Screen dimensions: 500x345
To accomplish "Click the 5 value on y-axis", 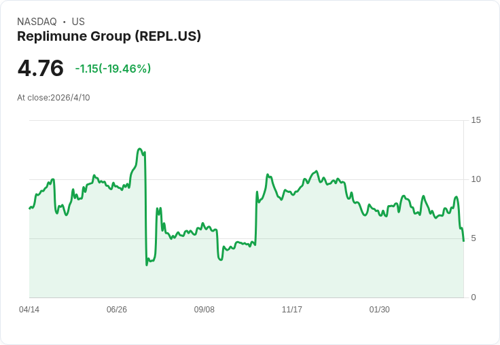I will coord(474,238).
